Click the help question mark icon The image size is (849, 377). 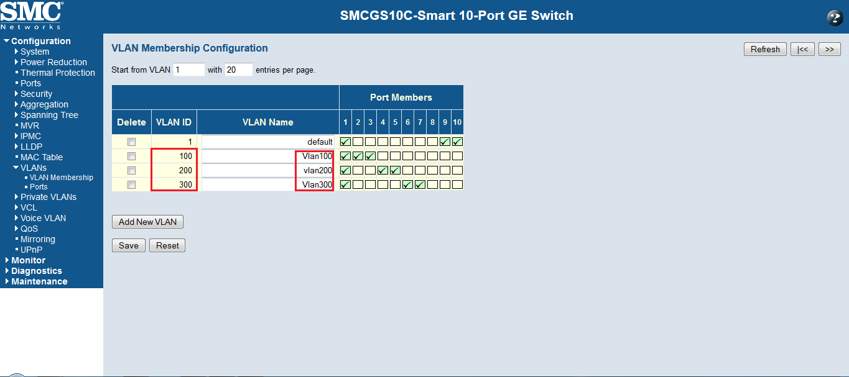pyautogui.click(x=834, y=18)
